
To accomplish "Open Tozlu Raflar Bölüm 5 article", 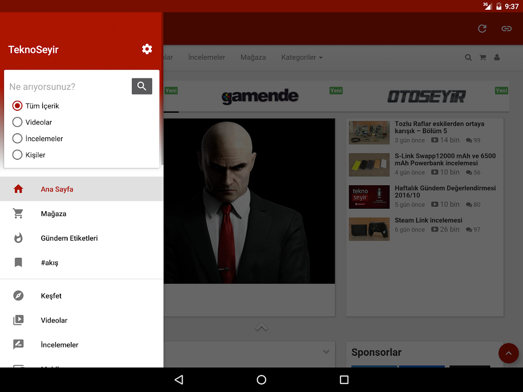I will 439,127.
